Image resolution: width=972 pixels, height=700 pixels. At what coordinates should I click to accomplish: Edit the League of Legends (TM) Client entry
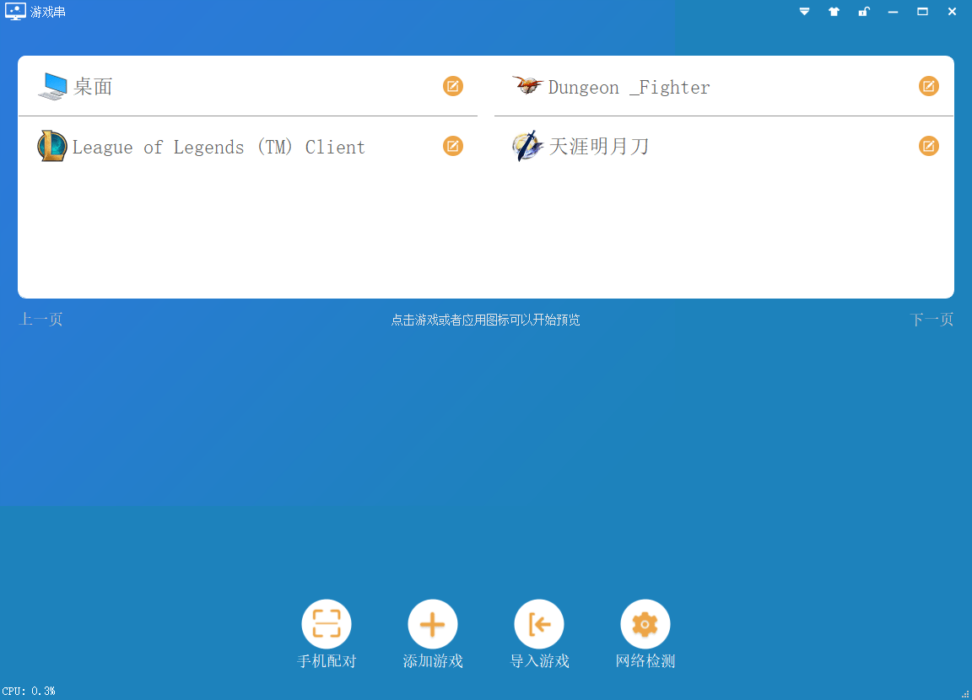453,146
